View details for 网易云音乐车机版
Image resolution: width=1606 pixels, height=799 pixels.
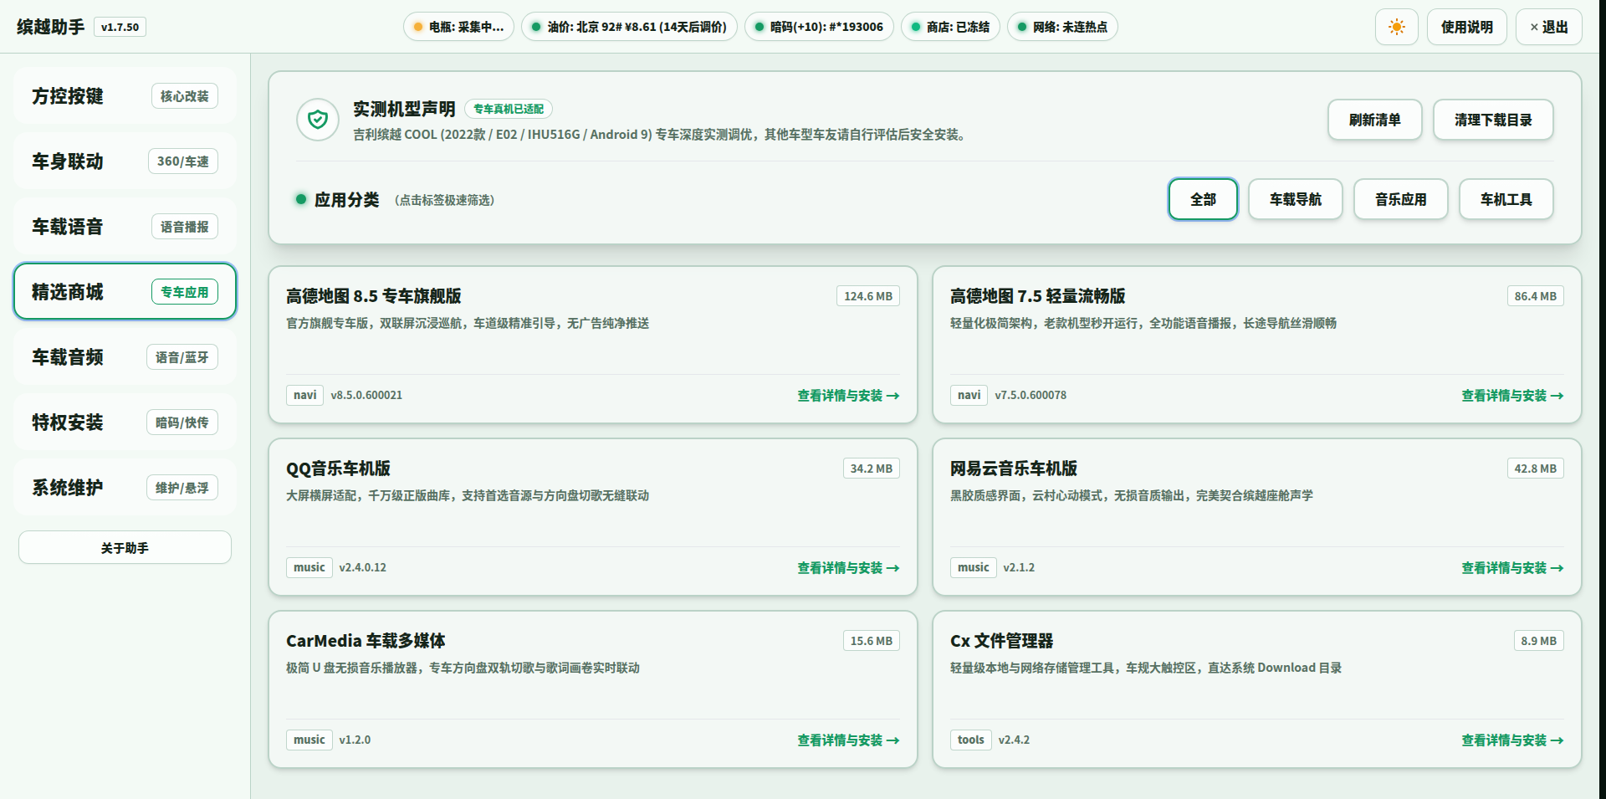click(x=1512, y=568)
